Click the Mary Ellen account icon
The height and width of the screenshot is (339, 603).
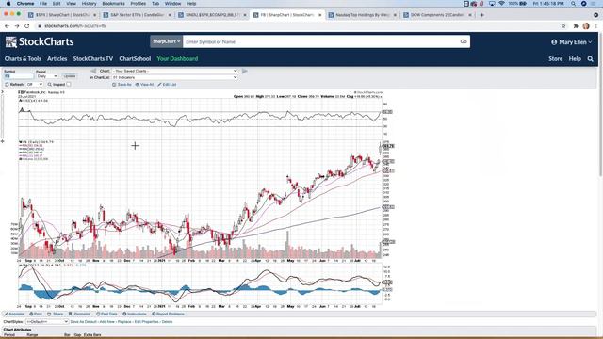tap(554, 42)
